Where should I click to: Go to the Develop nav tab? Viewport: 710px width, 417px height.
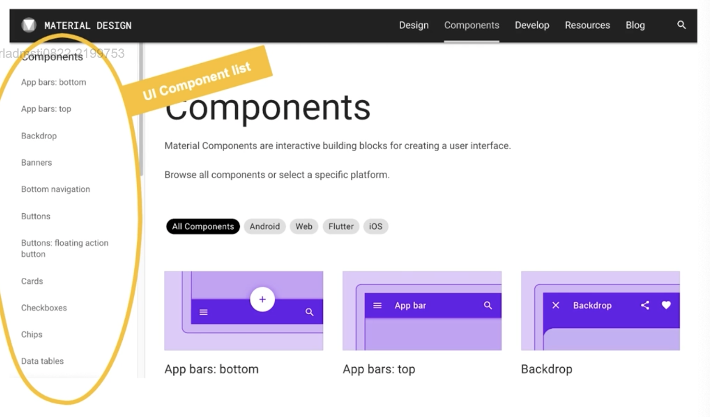coord(532,25)
